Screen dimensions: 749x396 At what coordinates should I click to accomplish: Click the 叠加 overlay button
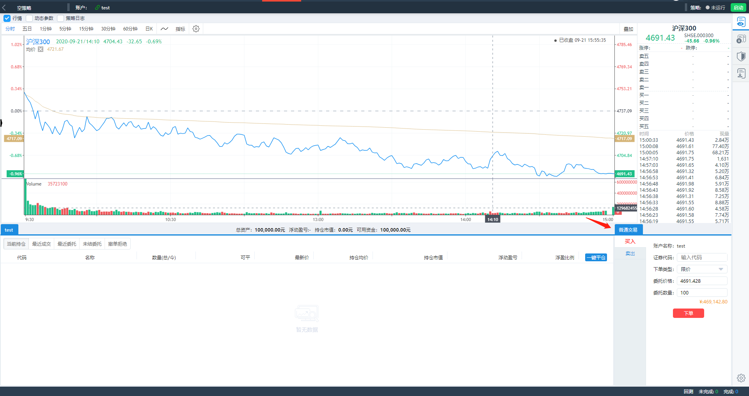pos(628,29)
